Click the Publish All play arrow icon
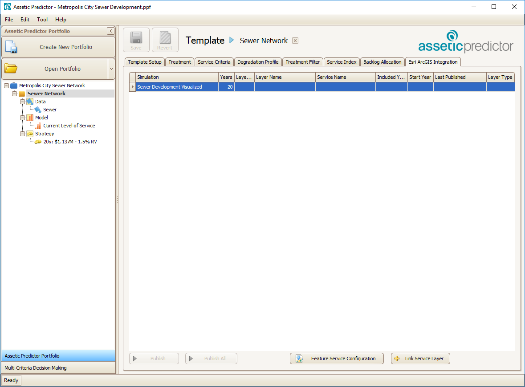Viewport: 525px width, 387px height. pyautogui.click(x=191, y=358)
